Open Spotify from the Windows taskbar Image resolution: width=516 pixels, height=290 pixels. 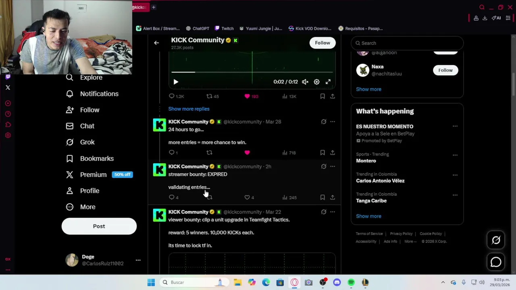tap(351, 282)
